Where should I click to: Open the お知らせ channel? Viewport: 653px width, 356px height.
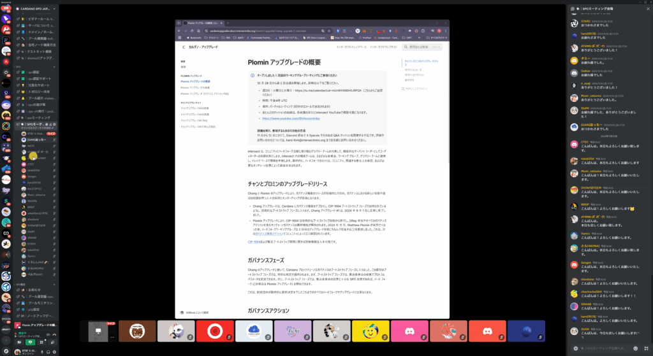coord(36,290)
